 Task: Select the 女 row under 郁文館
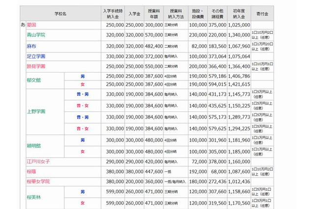click(x=82, y=84)
